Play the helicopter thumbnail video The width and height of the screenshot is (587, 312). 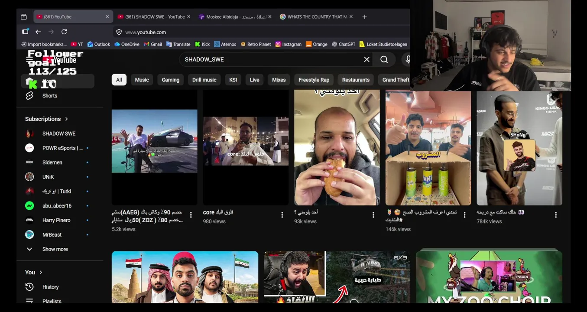coord(337,276)
